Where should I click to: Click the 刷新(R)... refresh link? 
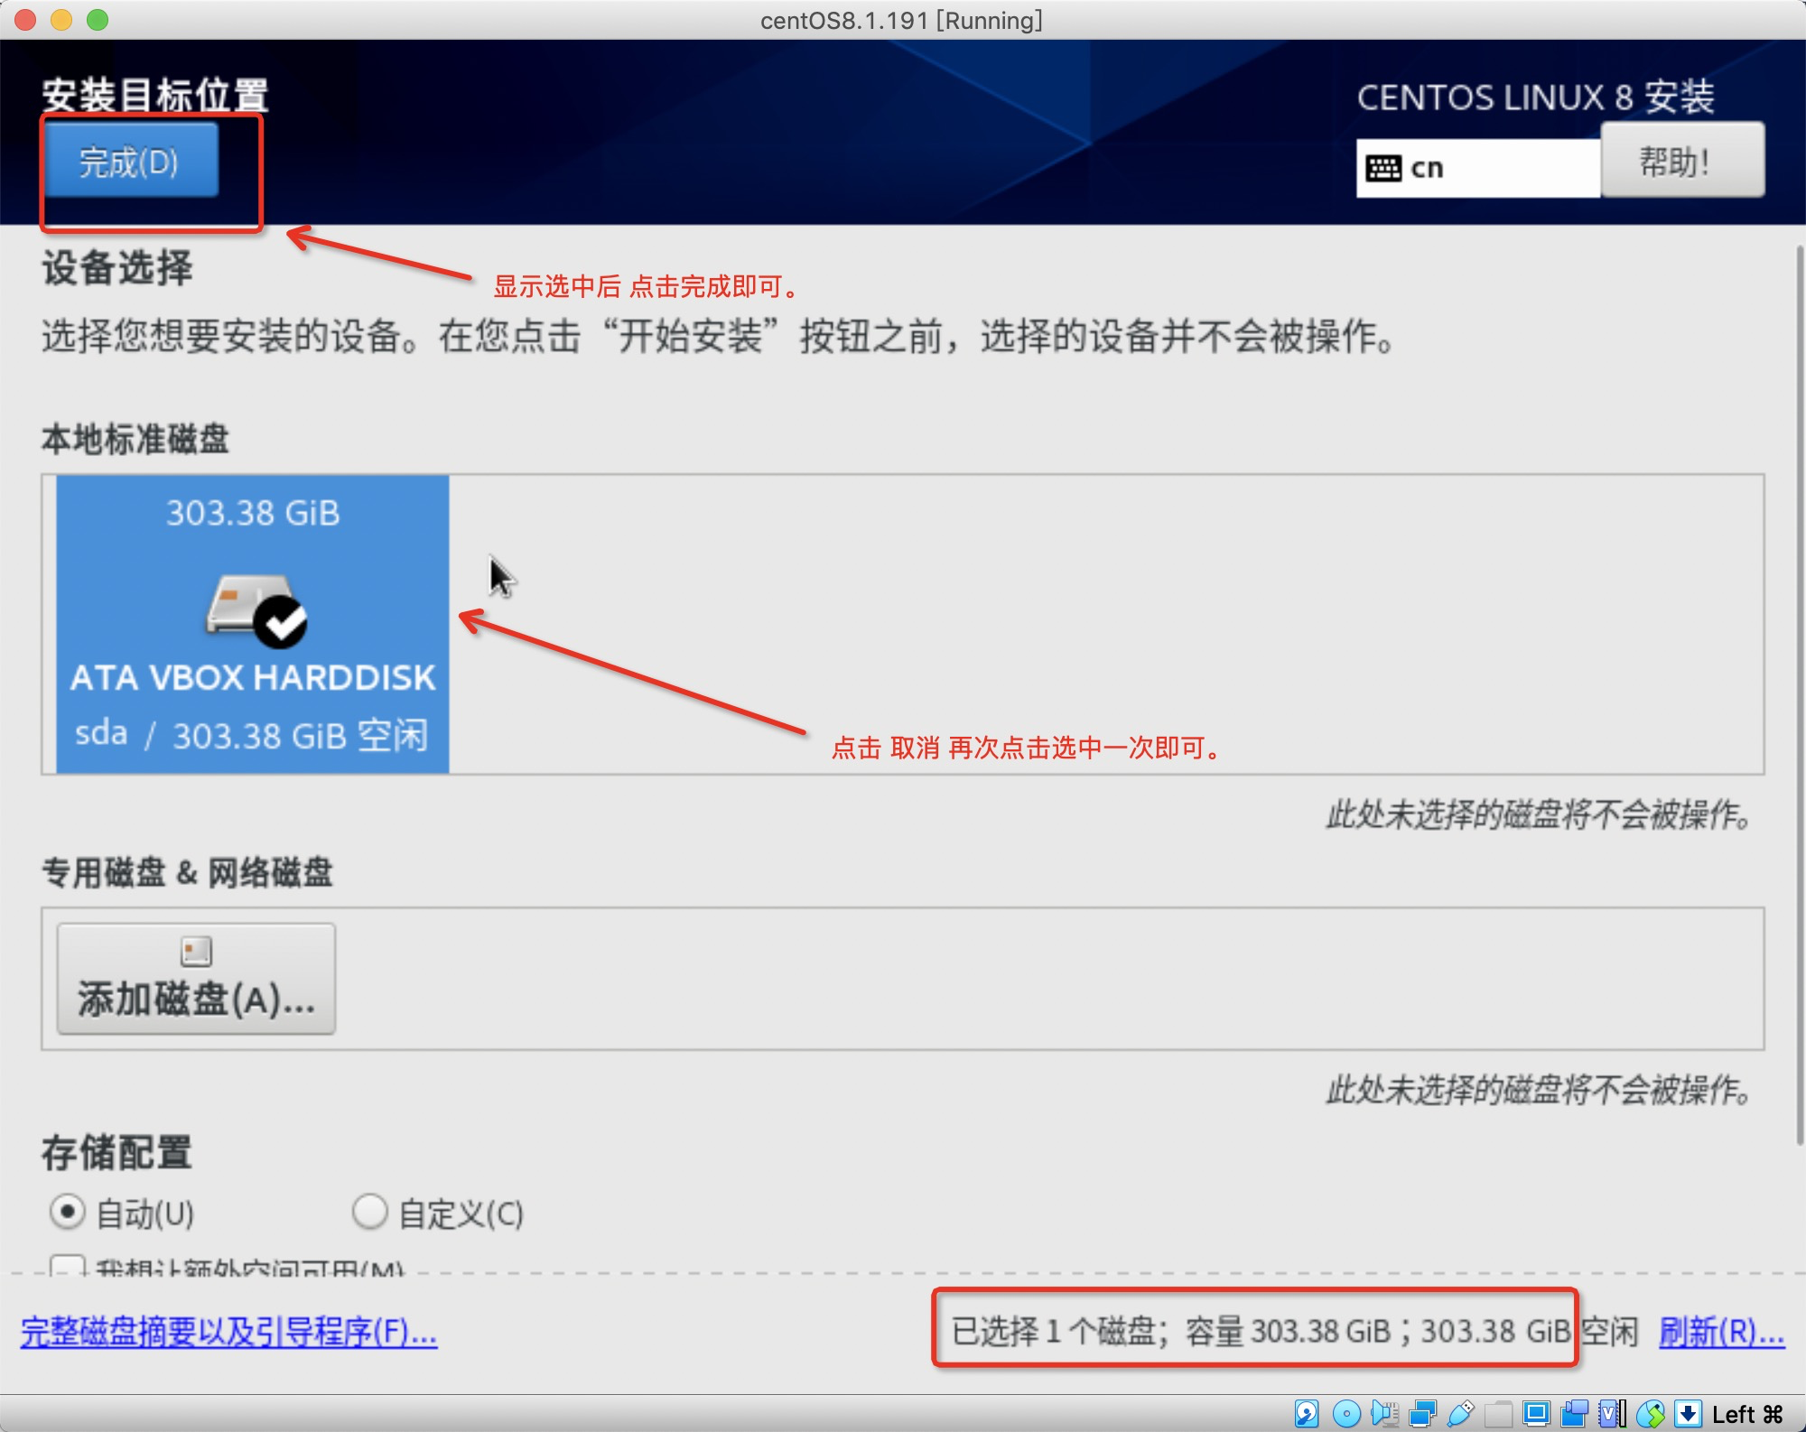1721,1332
